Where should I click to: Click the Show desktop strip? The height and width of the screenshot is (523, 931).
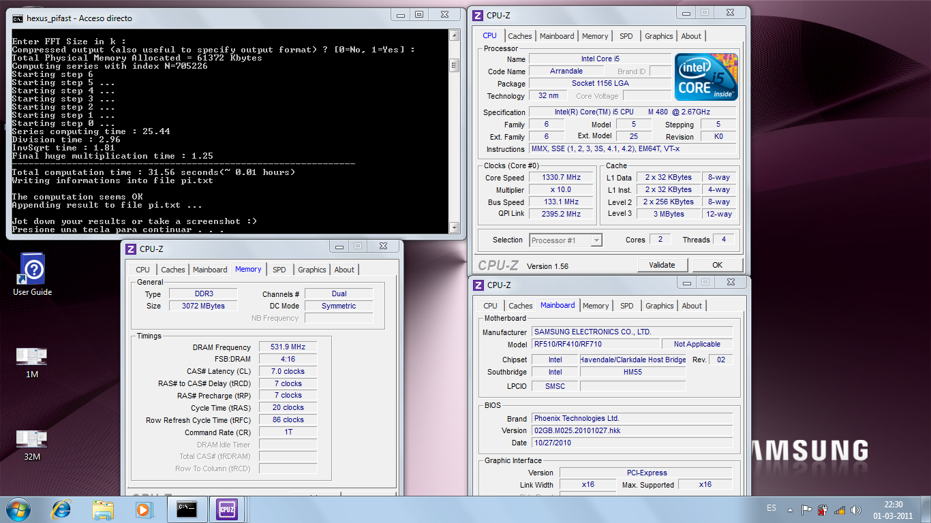pos(926,509)
